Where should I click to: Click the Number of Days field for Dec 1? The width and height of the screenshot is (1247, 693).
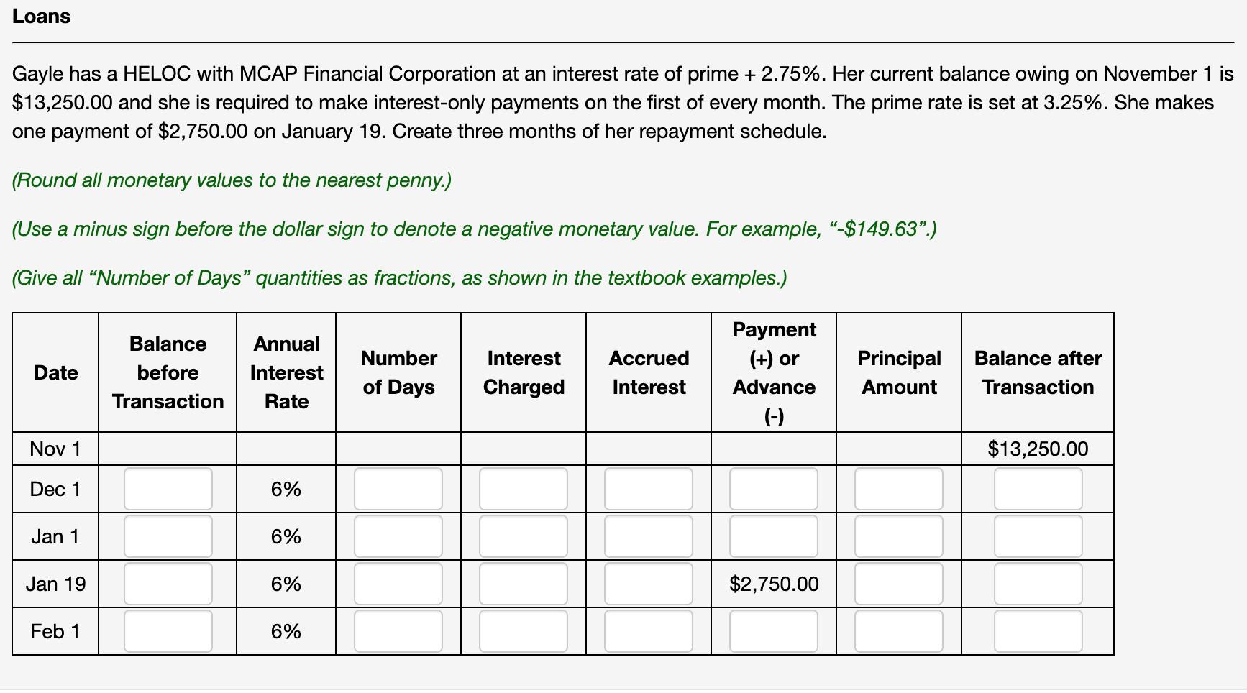click(397, 489)
